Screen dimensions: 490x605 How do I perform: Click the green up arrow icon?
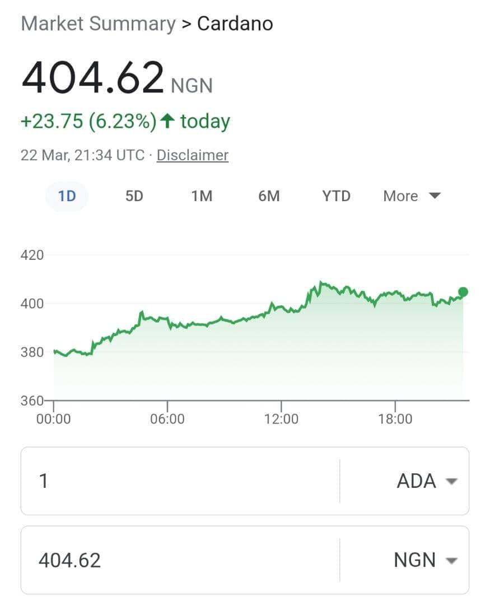click(x=167, y=121)
